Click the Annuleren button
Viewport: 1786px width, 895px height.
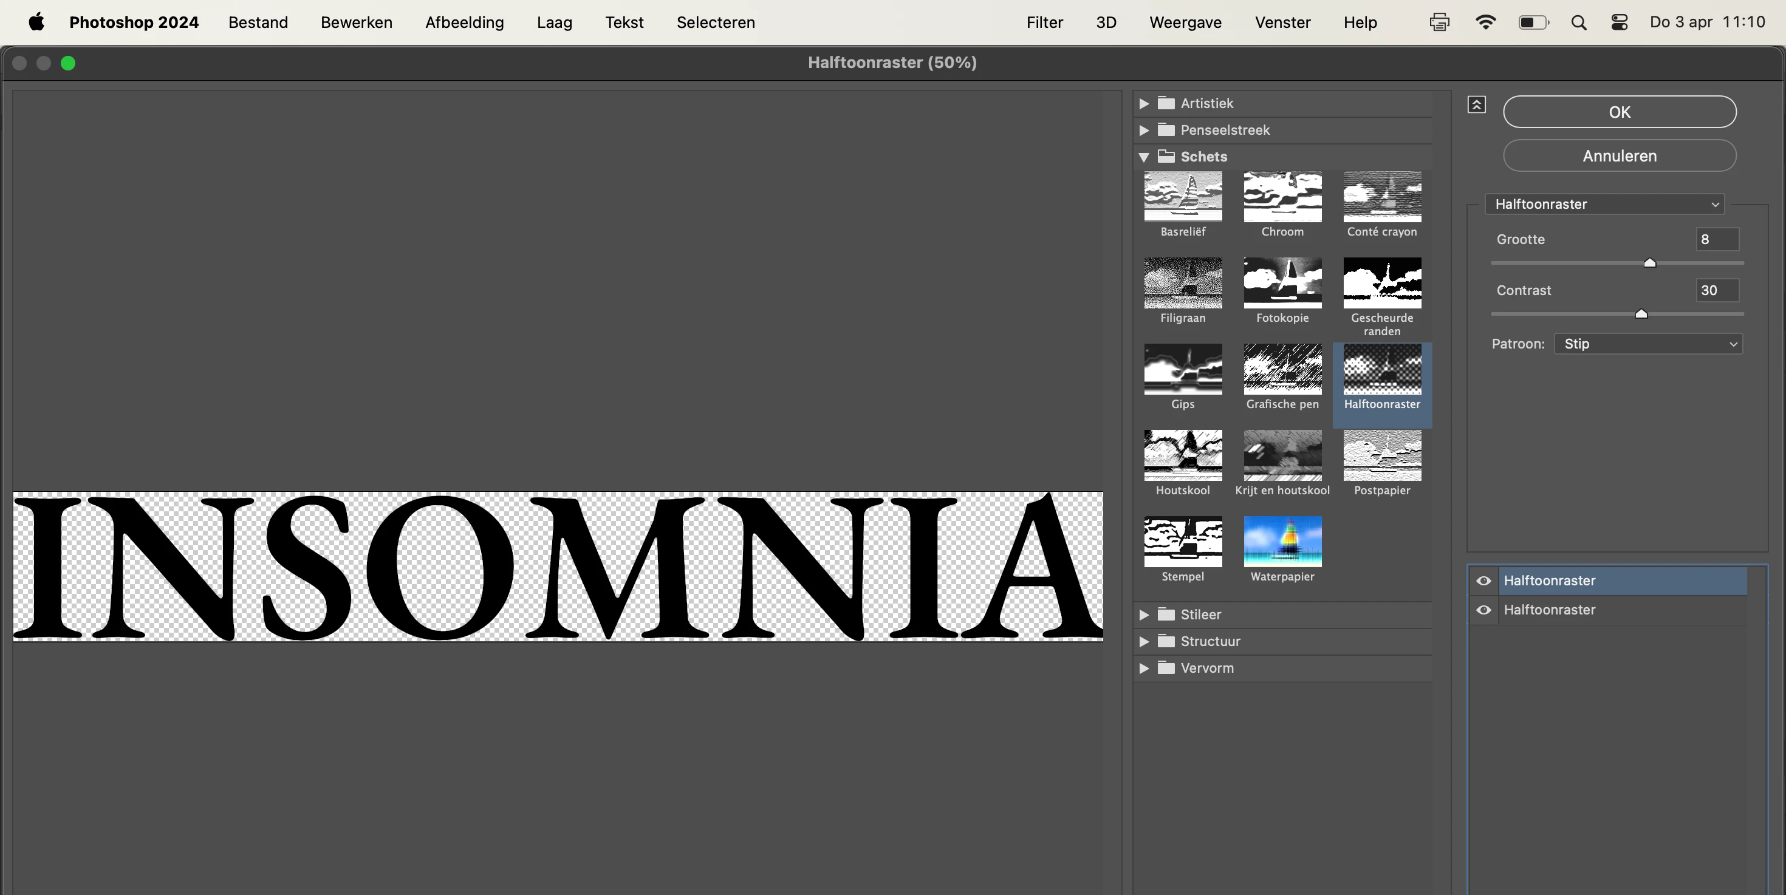pyautogui.click(x=1619, y=156)
